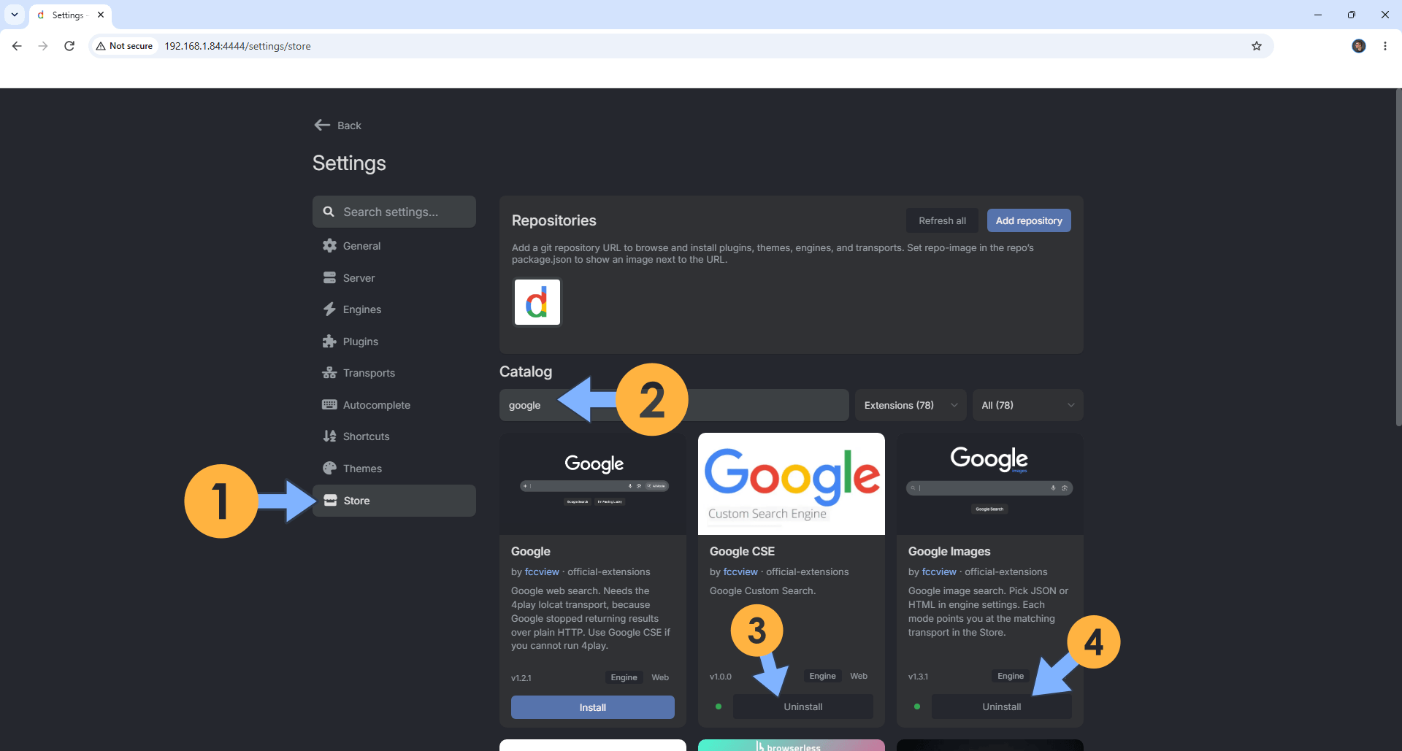
Task: Open the Plugins settings section
Action: tap(394, 342)
